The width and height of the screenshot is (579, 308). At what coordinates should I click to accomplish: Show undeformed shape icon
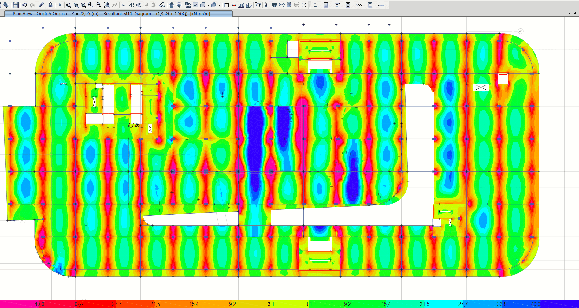click(x=227, y=5)
